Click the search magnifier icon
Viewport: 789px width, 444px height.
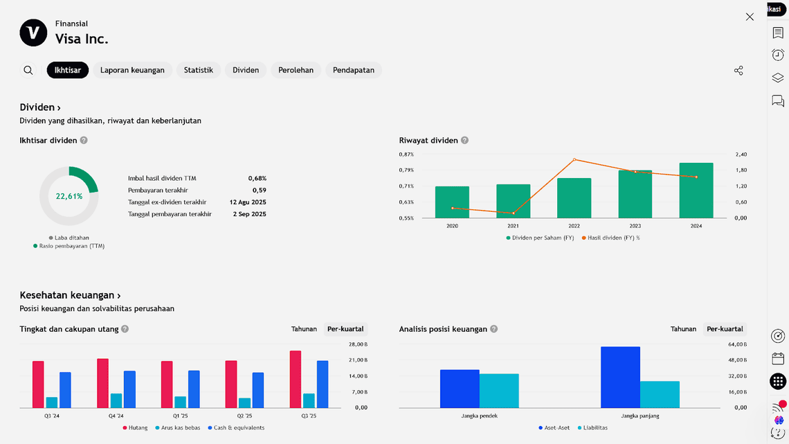[28, 70]
